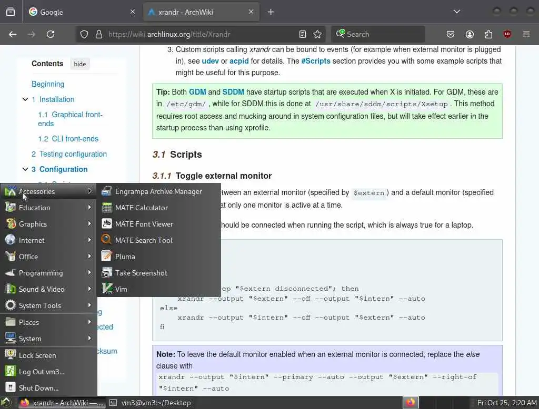Viewport: 539px width, 409px height.
Task: Open a new browser tab
Action: [x=271, y=12]
